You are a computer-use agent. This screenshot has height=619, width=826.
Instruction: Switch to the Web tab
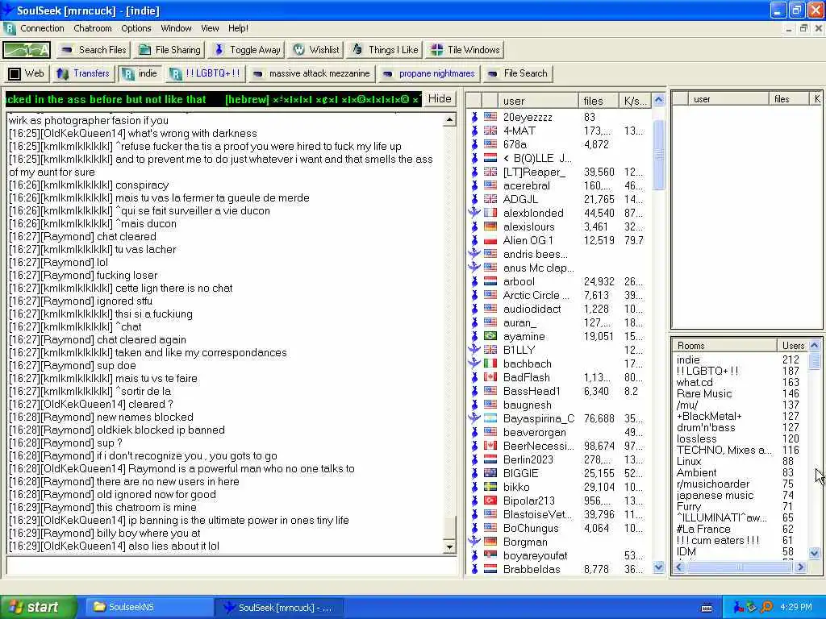[x=27, y=73]
